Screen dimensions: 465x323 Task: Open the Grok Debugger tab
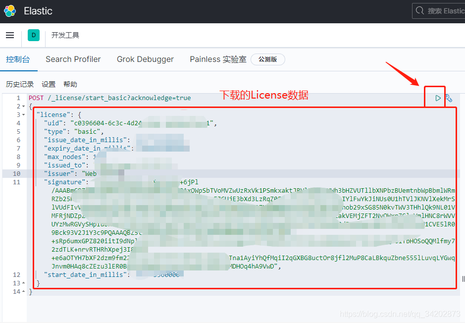click(145, 59)
